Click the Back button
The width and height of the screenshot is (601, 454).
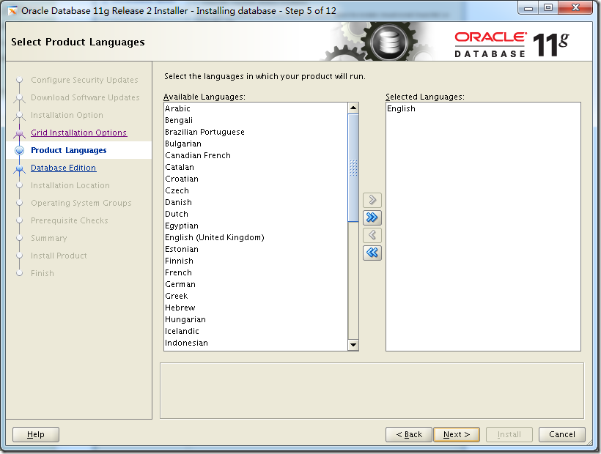tap(408, 434)
